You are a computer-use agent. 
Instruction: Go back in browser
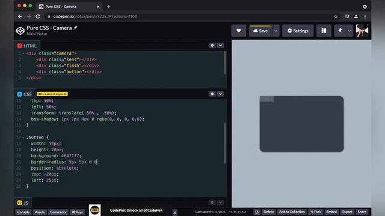(x=20, y=16)
